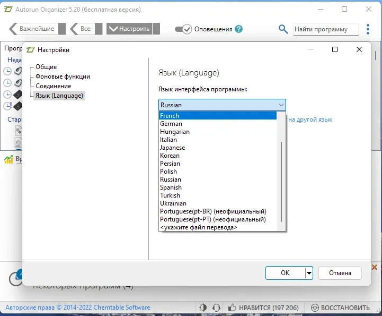Select Spanish from the list
This screenshot has height=316, width=382.
218,187
